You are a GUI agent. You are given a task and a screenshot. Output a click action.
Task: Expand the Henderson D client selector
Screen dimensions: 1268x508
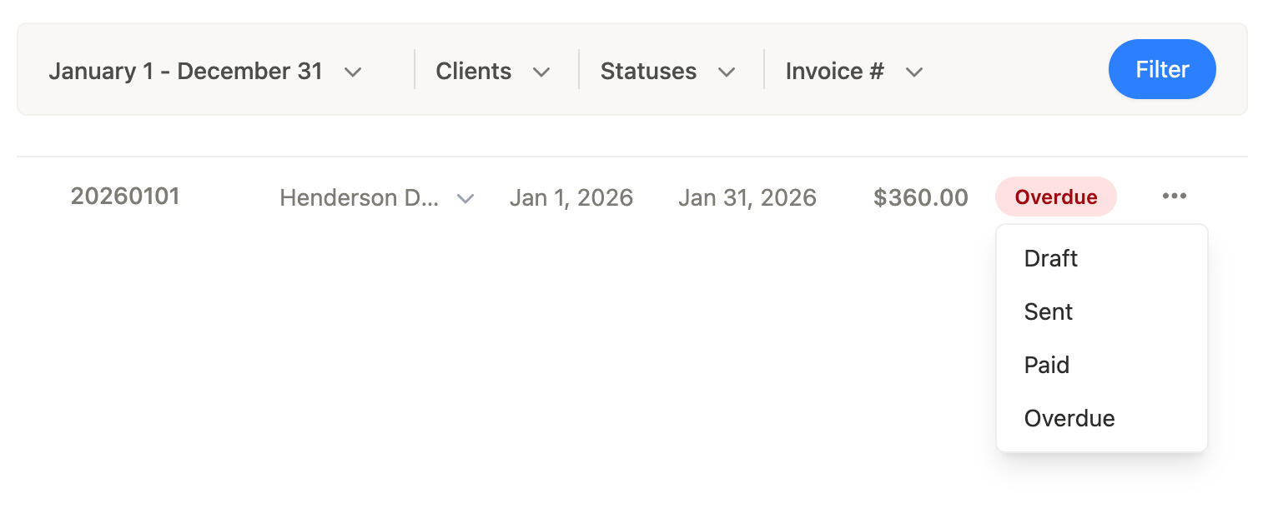pos(359,198)
